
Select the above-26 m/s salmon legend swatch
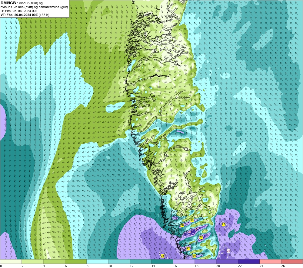tap(292, 262)
